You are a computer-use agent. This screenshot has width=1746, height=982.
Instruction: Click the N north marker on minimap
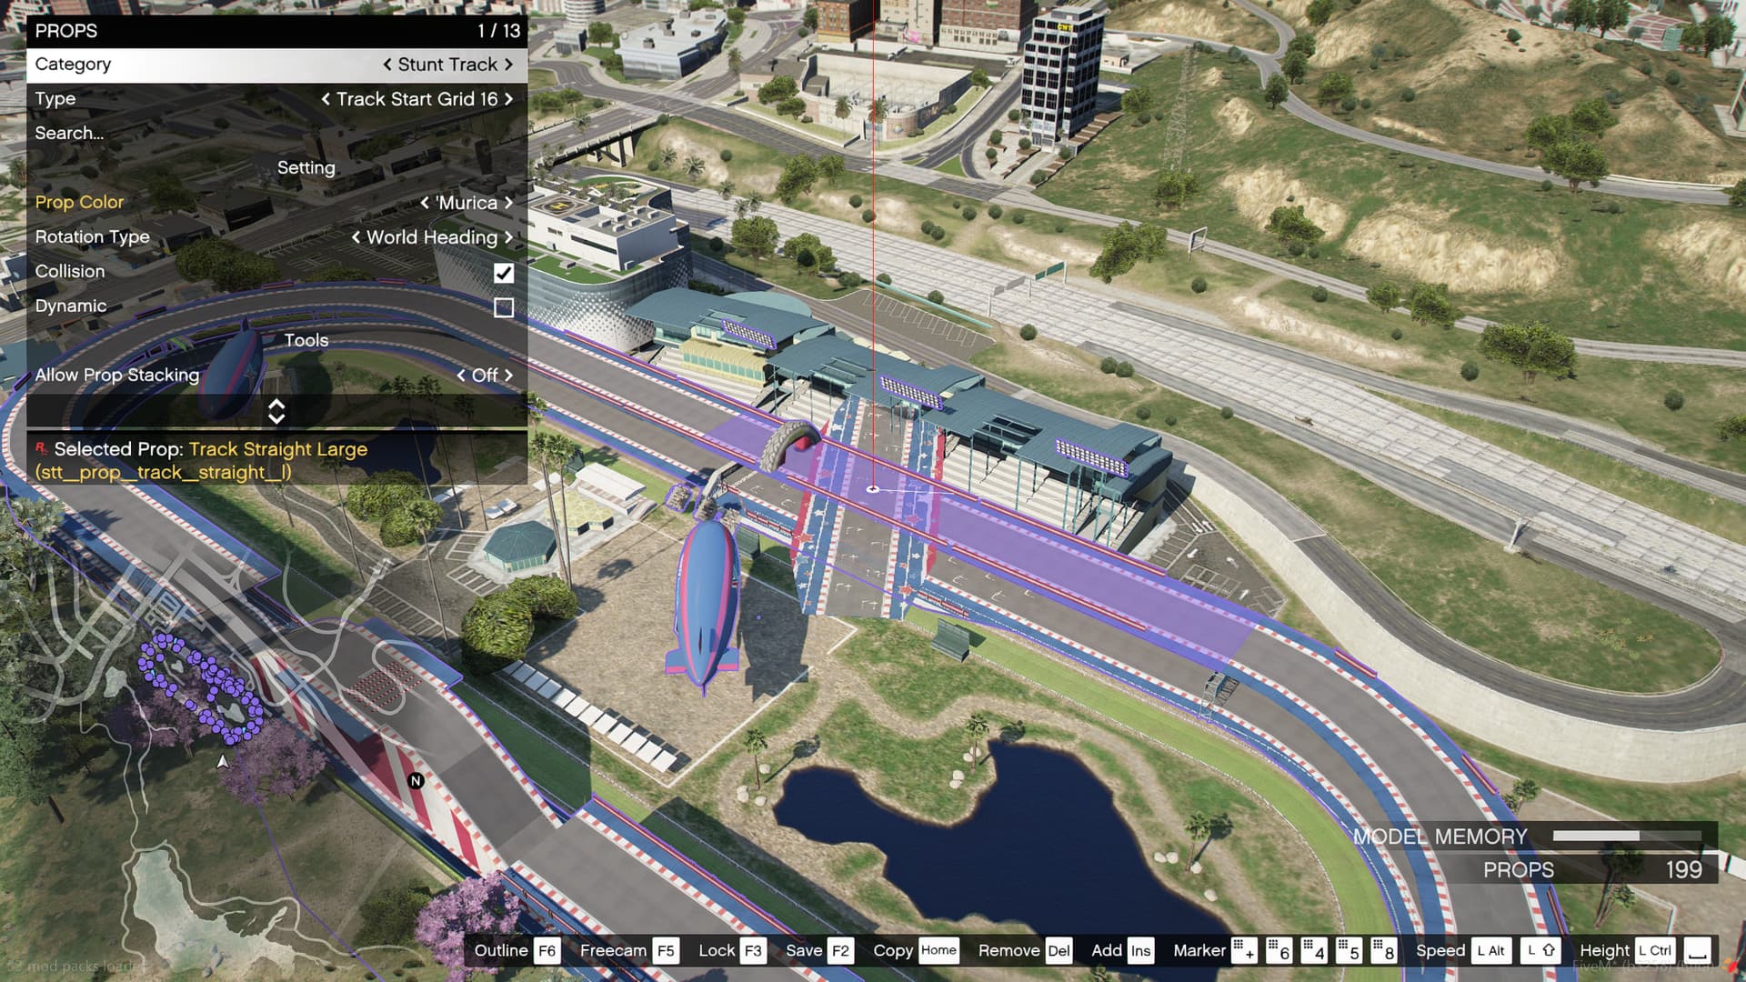(416, 780)
